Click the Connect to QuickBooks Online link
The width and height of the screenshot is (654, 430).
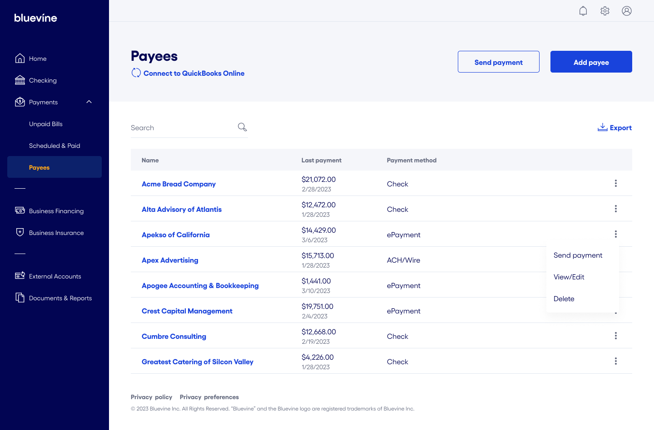coord(194,73)
